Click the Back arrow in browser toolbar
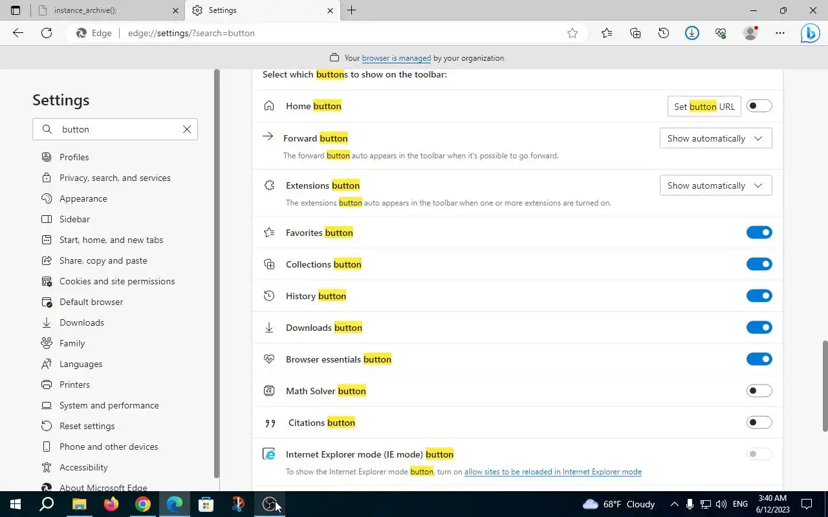The image size is (828, 517). (x=18, y=33)
